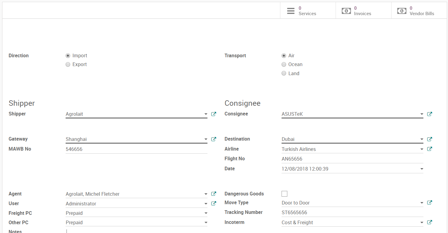Select Export direction radio button

coord(68,65)
